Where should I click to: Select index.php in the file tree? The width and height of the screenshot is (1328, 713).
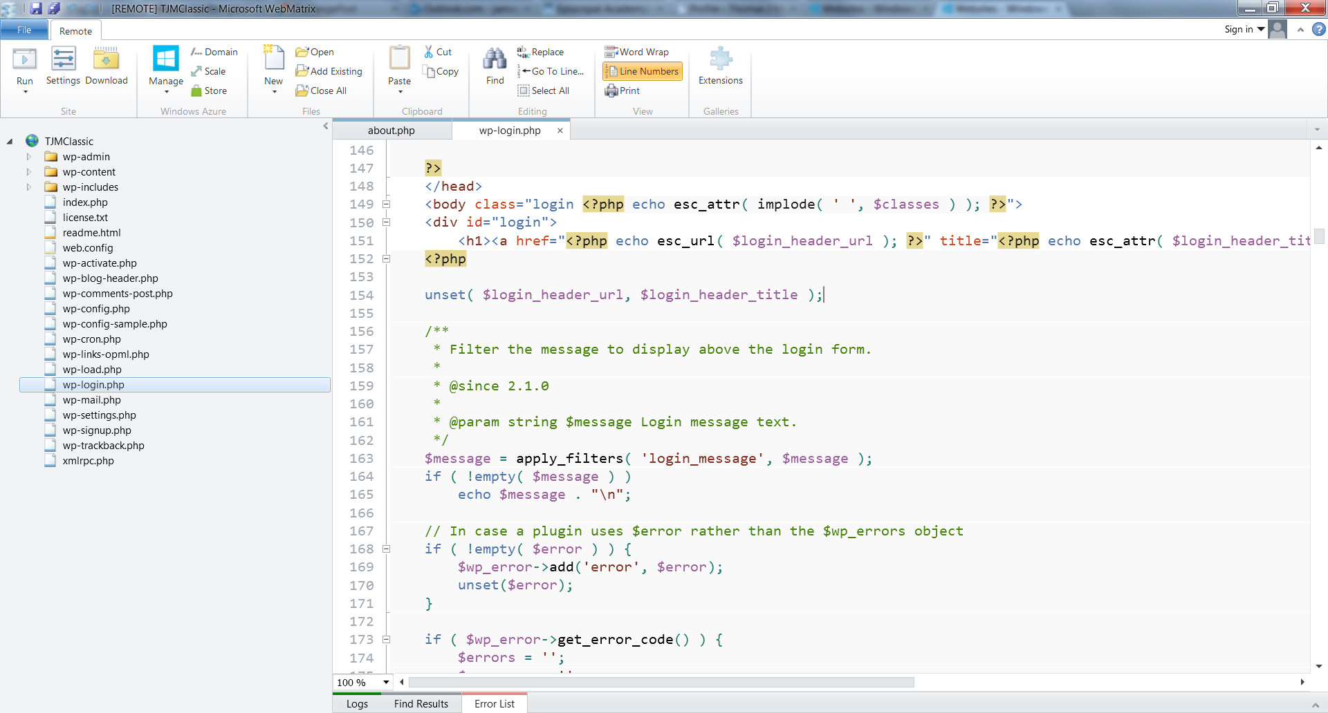coord(85,202)
